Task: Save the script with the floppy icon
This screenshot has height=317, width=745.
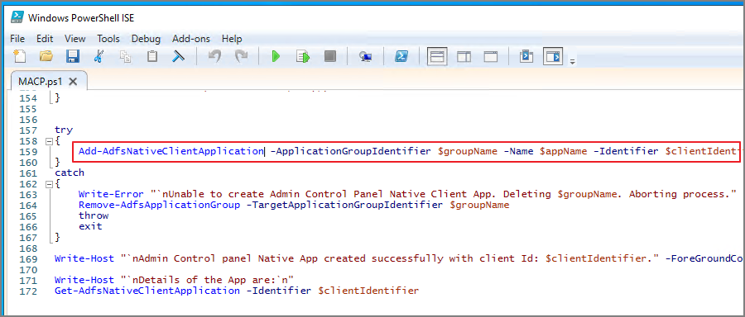Action: (73, 57)
